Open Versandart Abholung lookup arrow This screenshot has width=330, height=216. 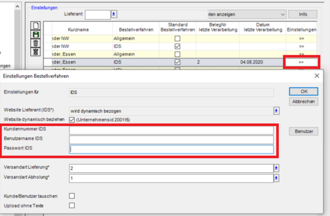pos(276,178)
